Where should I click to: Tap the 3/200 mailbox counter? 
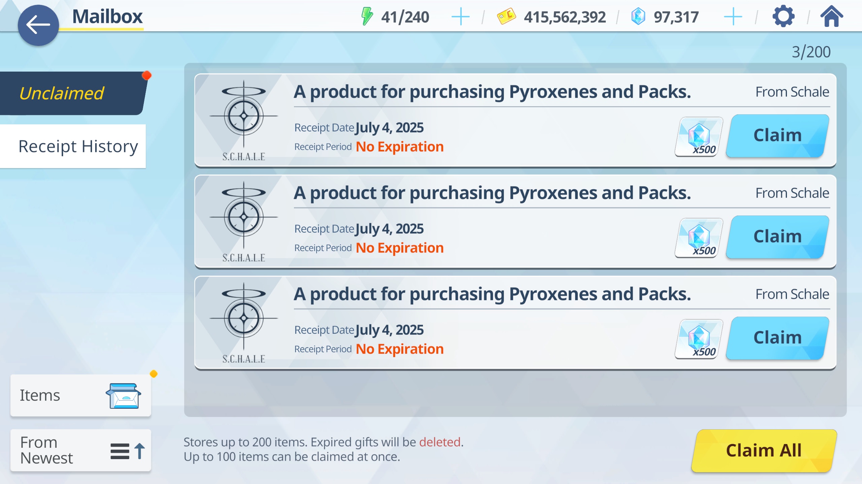pyautogui.click(x=811, y=52)
